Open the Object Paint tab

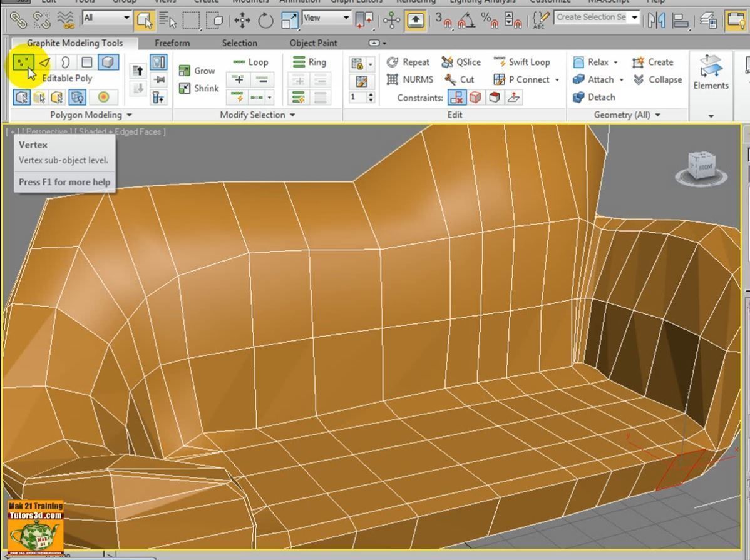click(x=313, y=43)
